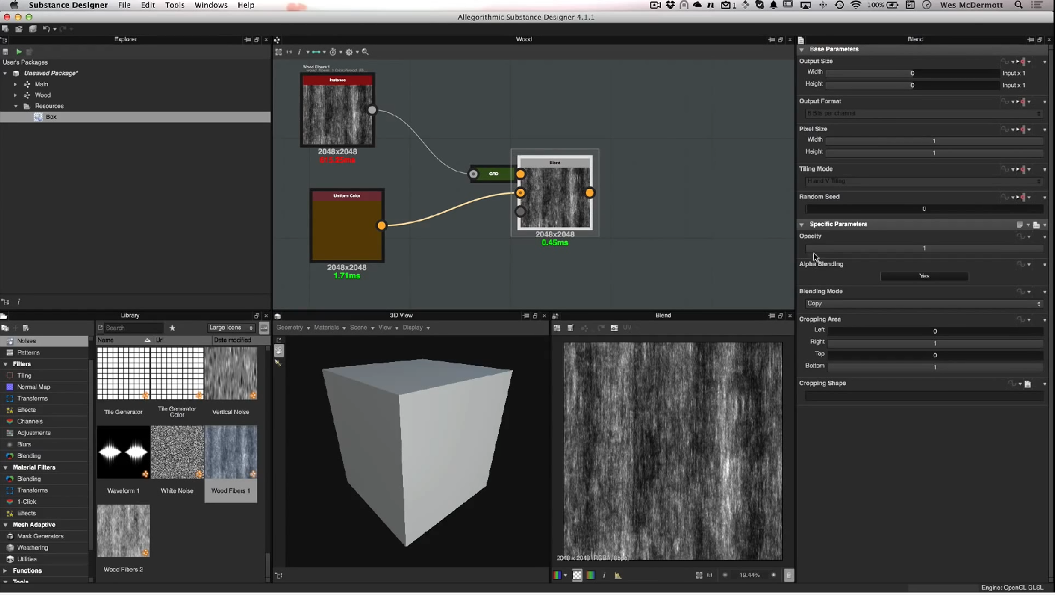Toggle Alpha Blending Yes button
1055x595 pixels.
coord(924,276)
